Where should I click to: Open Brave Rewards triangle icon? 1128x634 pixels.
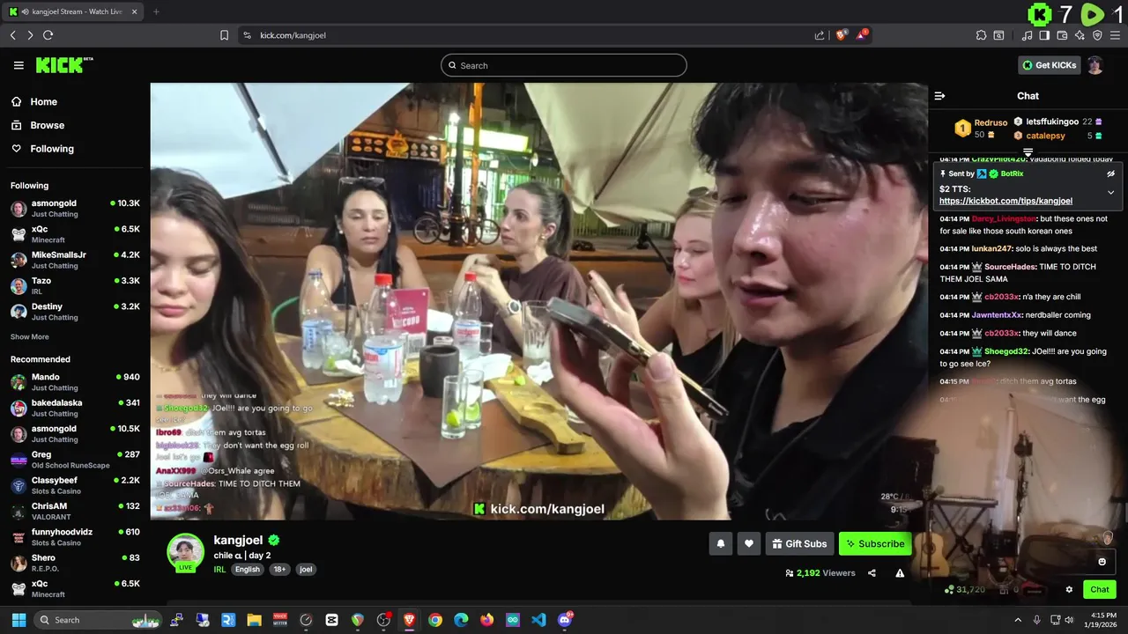(x=863, y=34)
